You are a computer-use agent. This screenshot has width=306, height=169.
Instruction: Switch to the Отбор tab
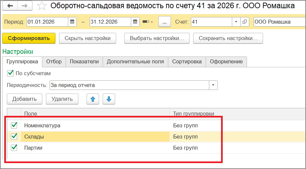(54, 62)
